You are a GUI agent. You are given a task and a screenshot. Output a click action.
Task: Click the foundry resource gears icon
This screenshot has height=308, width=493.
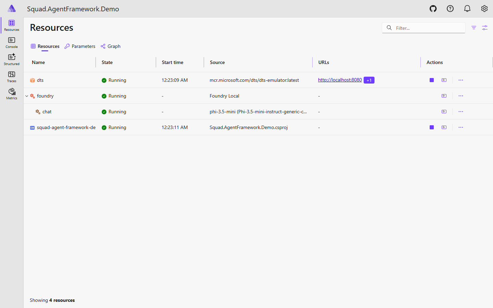pyautogui.click(x=33, y=96)
